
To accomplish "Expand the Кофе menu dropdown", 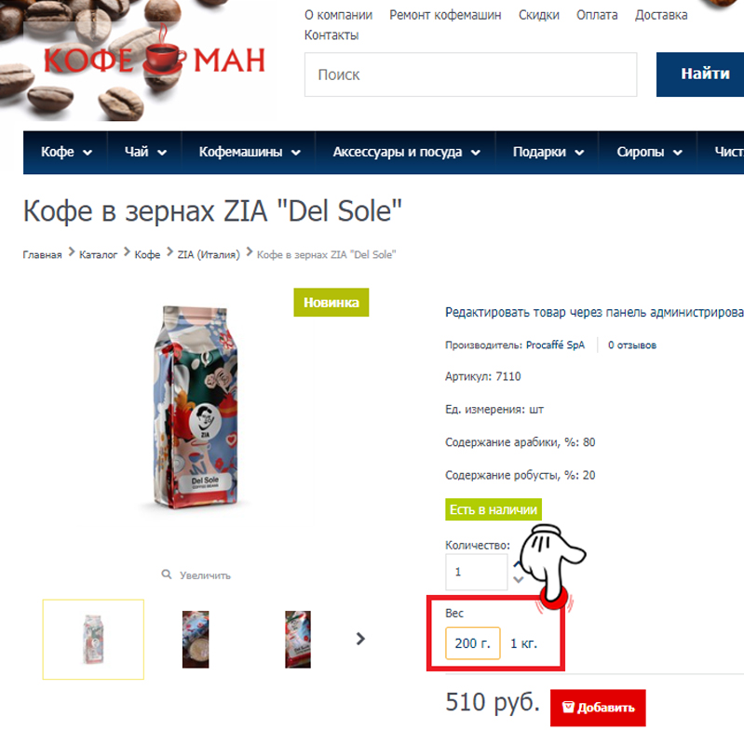I will click(x=66, y=152).
